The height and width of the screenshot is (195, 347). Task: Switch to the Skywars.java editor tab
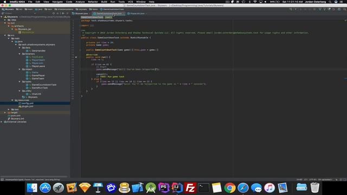pos(81,14)
